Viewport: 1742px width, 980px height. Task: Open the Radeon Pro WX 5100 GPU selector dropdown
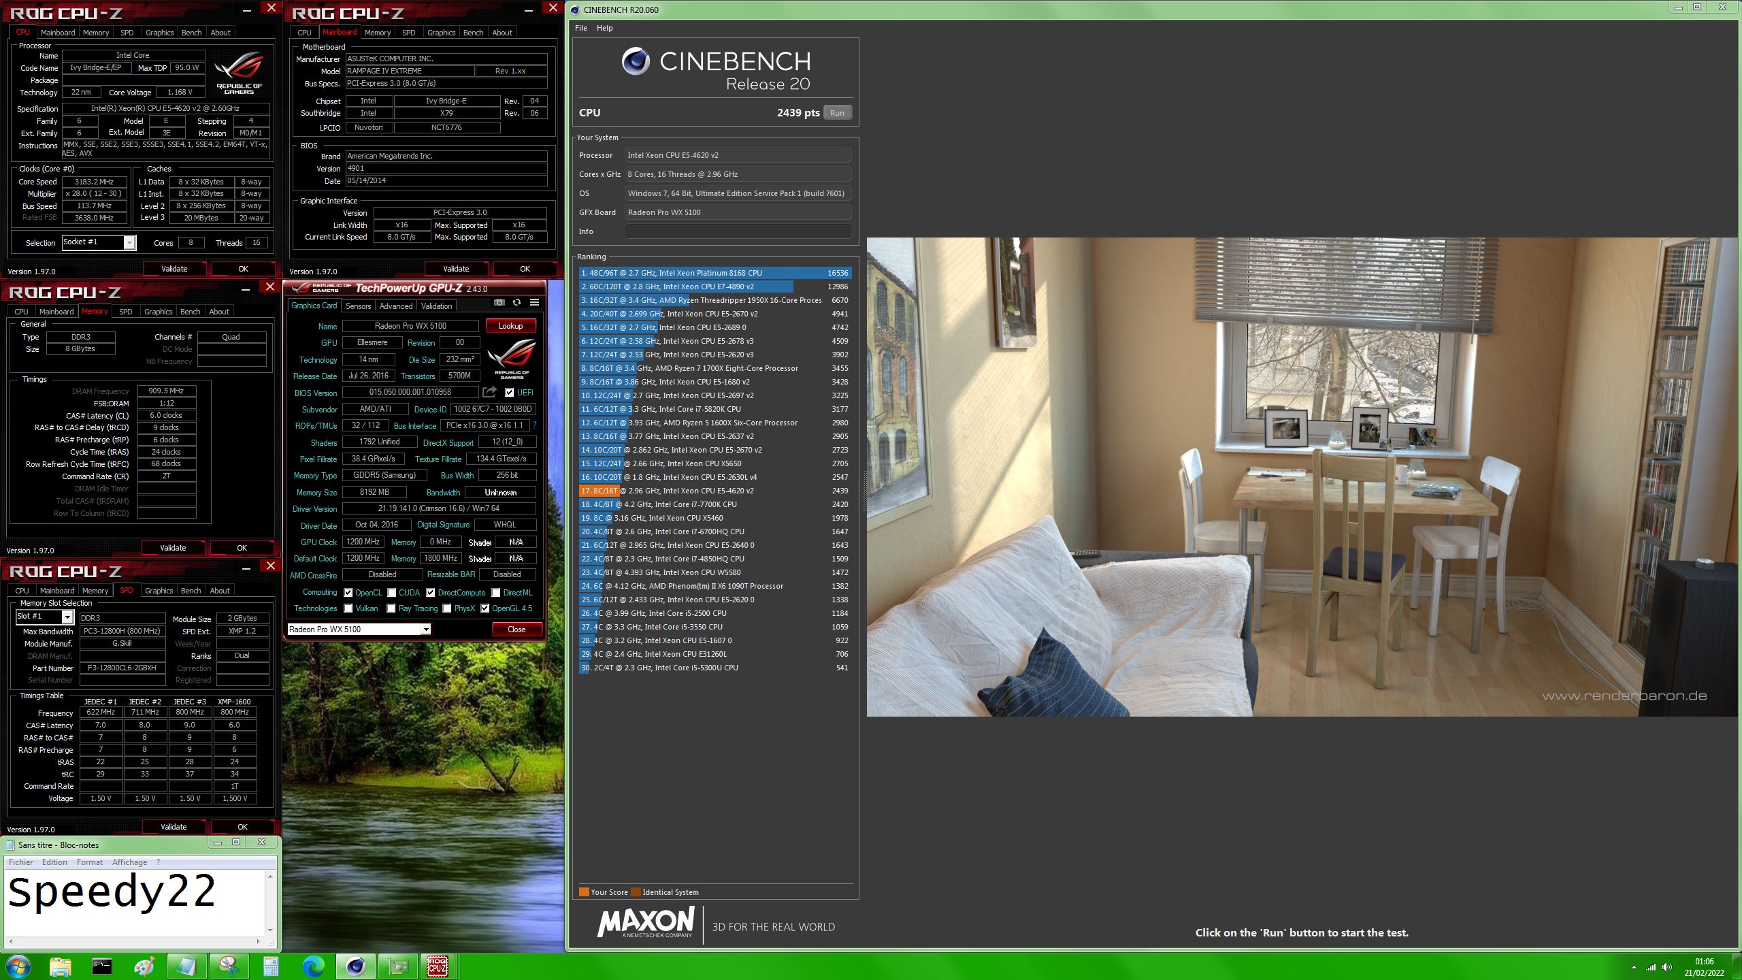pyautogui.click(x=359, y=630)
